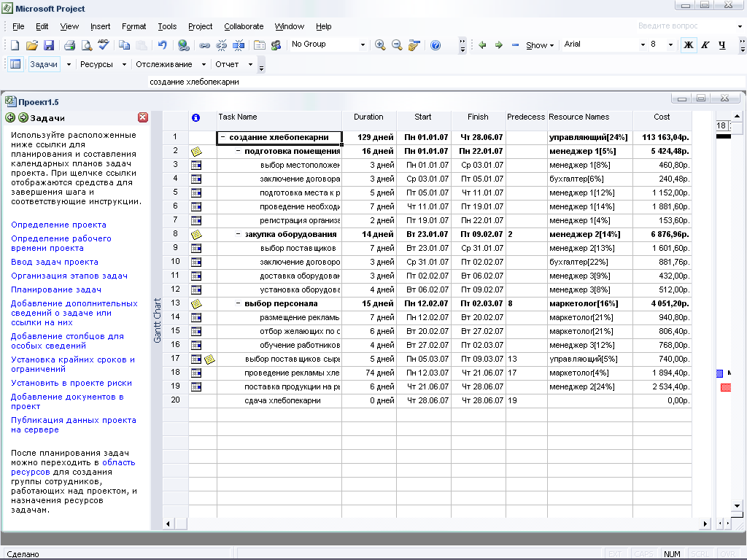Viewport: 747px width, 560px height.
Task: Open Help with the blue question mark icon
Action: [436, 45]
